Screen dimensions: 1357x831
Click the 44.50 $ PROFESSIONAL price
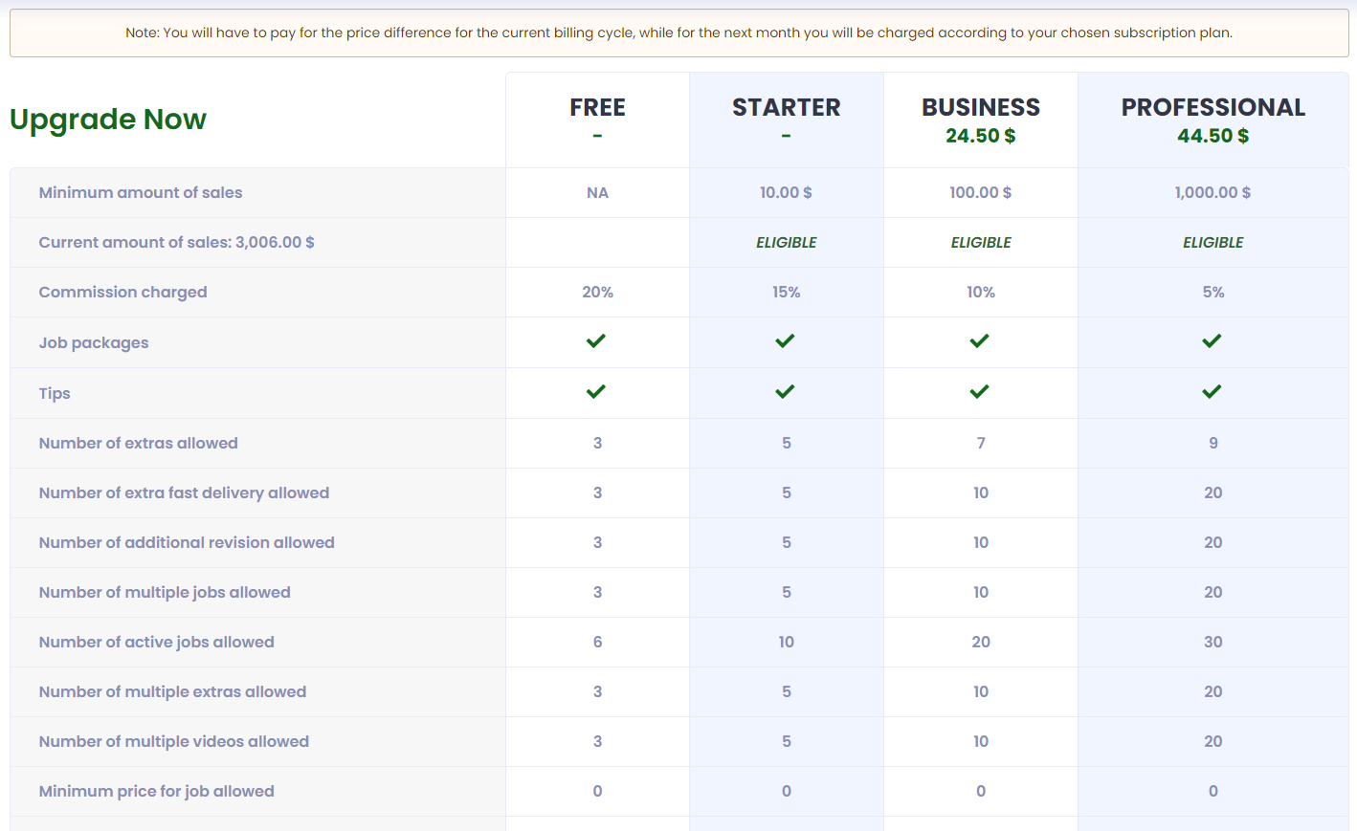(1213, 136)
